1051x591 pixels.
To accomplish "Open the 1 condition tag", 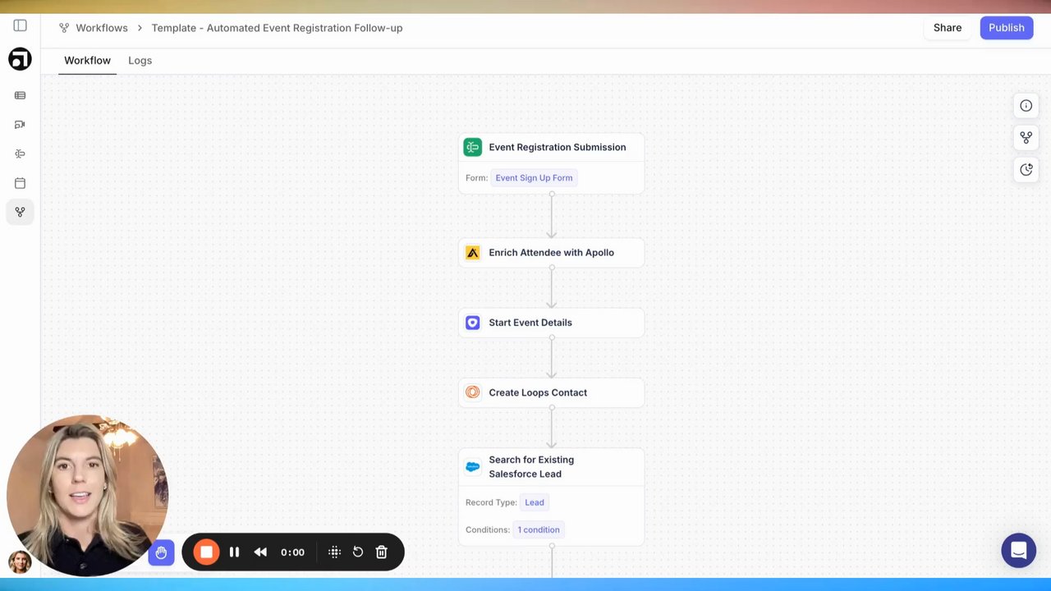I will pos(539,529).
